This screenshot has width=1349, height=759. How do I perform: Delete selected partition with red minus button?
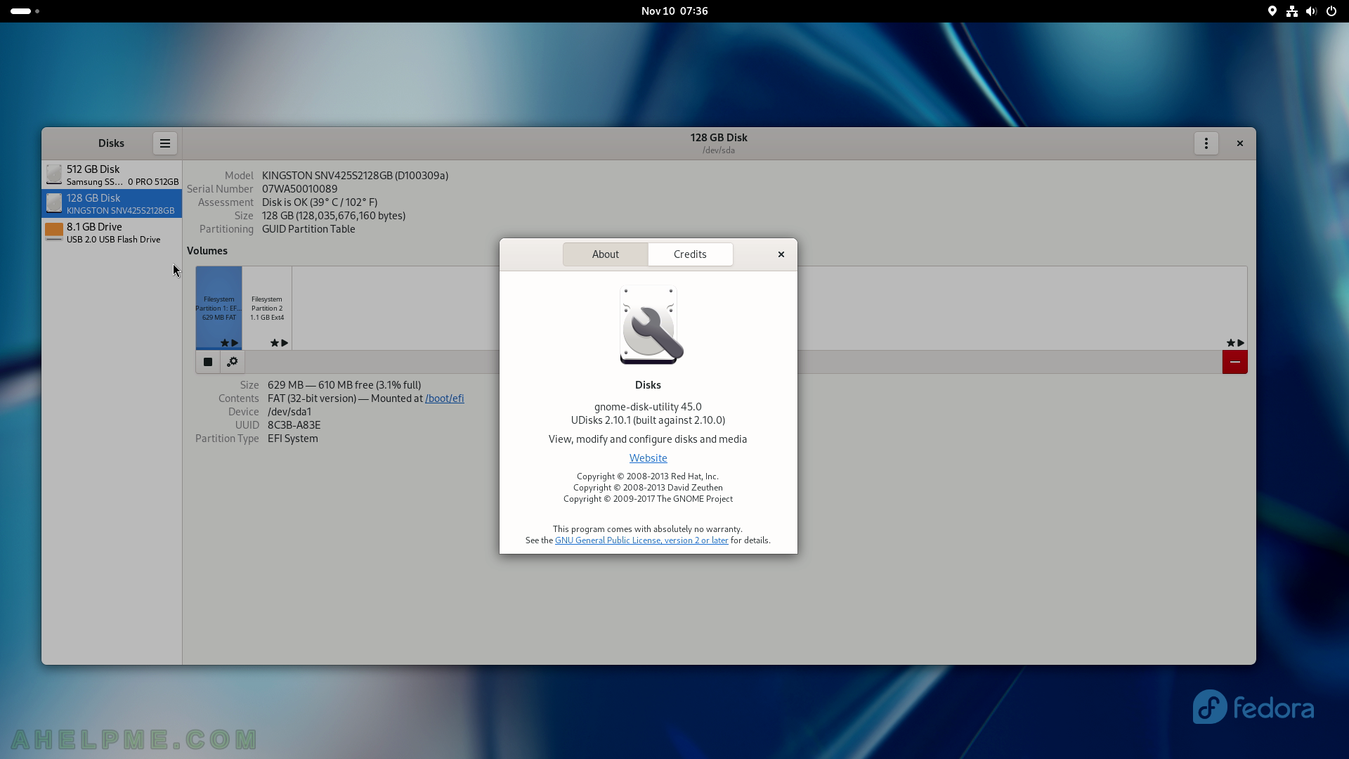point(1234,362)
